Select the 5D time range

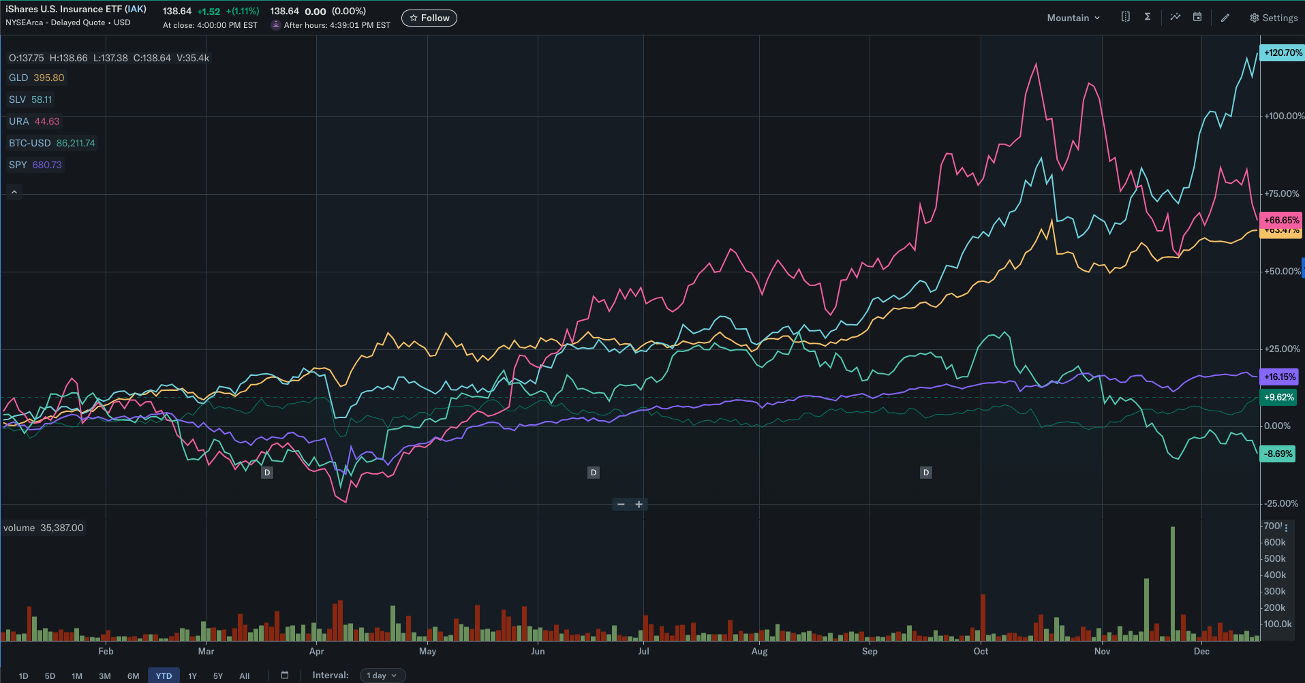50,676
